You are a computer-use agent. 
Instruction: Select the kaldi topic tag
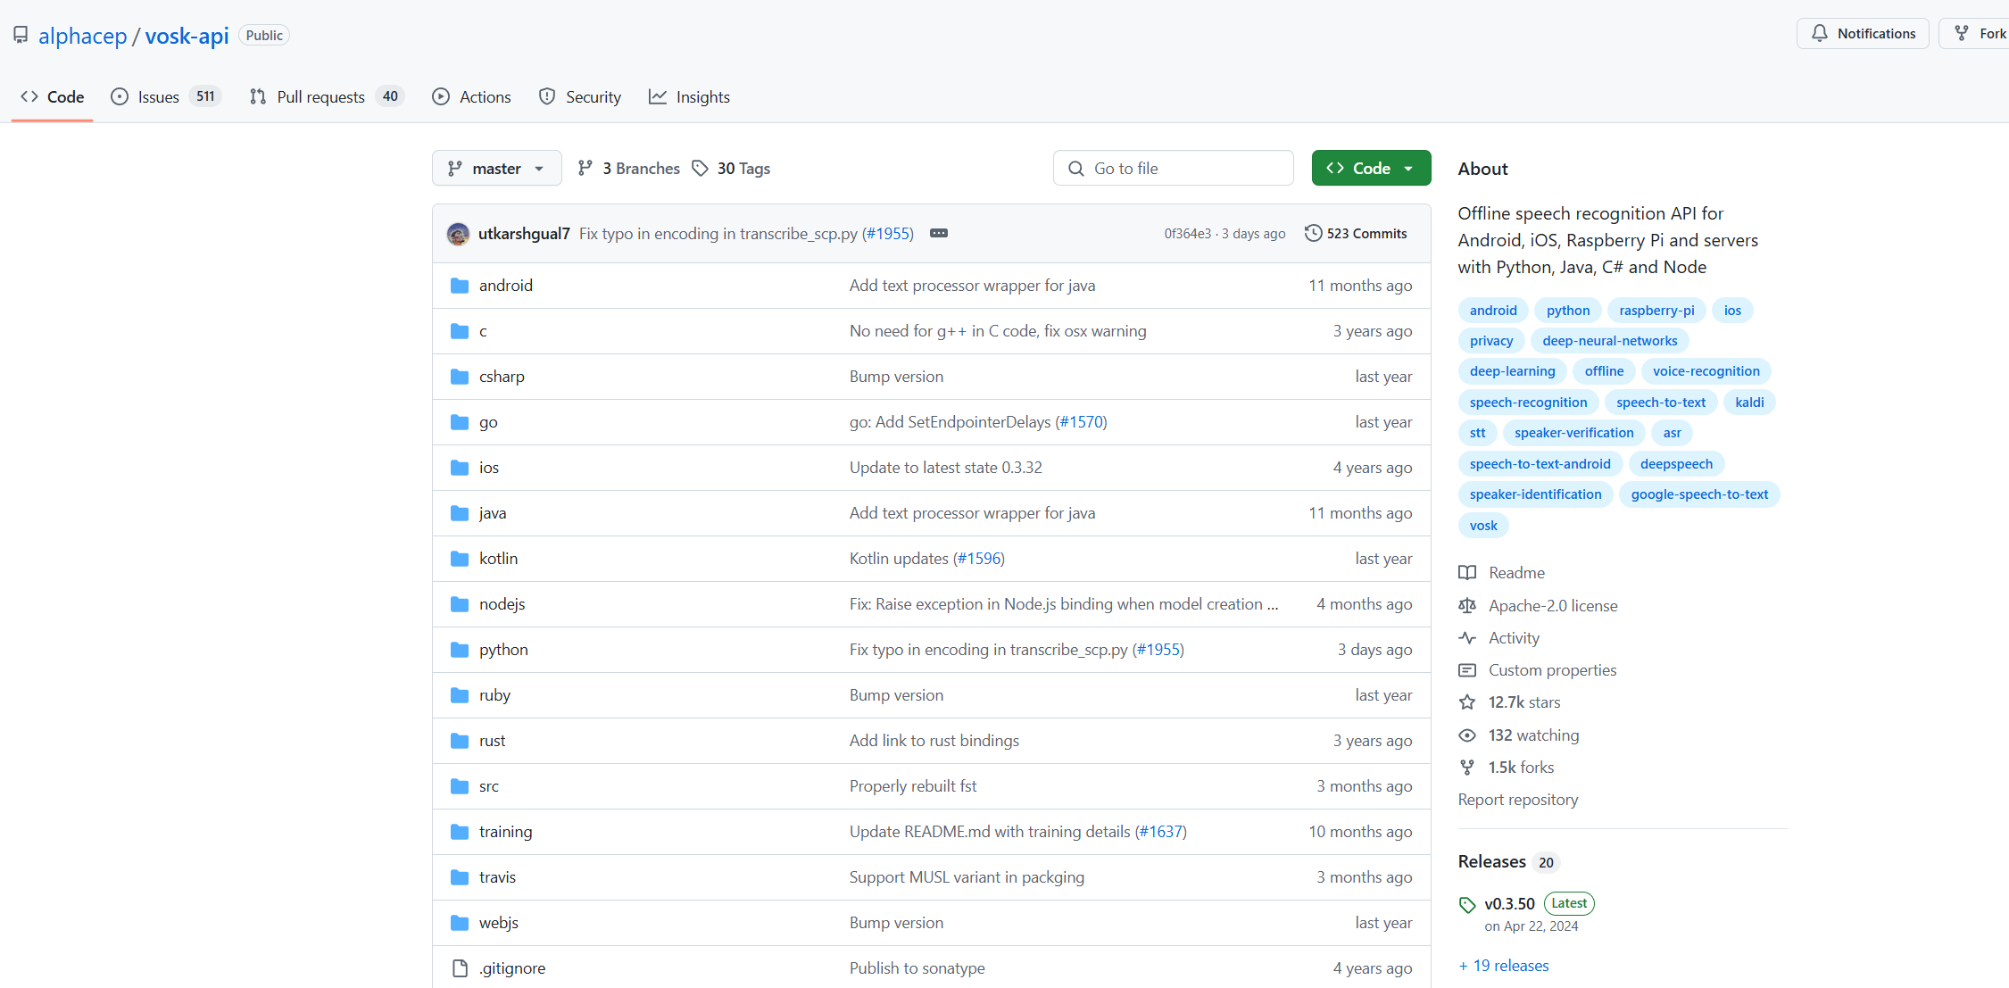pyautogui.click(x=1749, y=403)
